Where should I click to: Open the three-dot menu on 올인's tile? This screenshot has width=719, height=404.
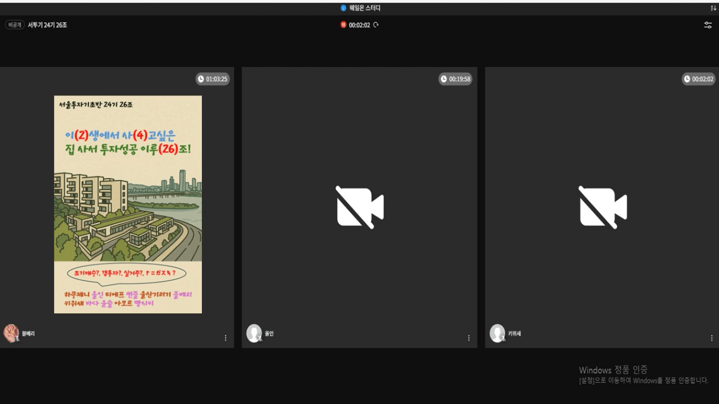pos(468,338)
